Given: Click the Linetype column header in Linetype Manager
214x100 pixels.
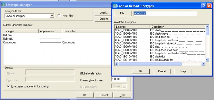Looking at the screenshot, I should pos(21,31).
